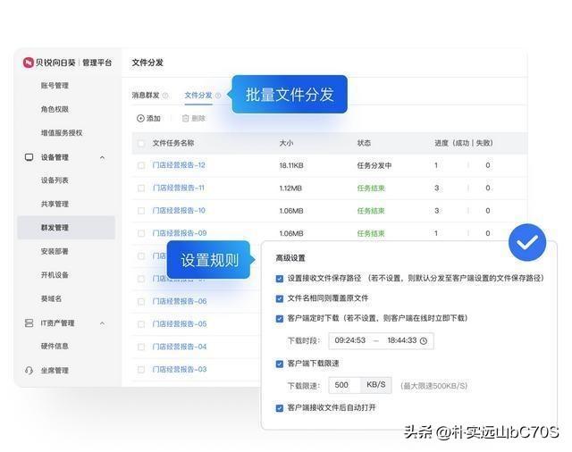Open the 门店经营报告-09 task link

point(180,233)
